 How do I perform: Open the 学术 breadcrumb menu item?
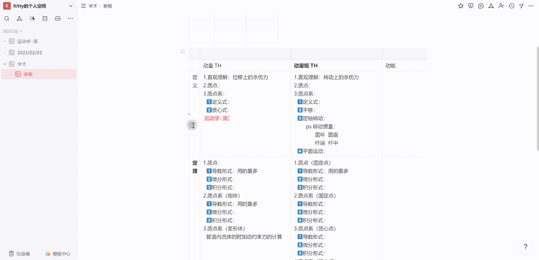pyautogui.click(x=93, y=6)
